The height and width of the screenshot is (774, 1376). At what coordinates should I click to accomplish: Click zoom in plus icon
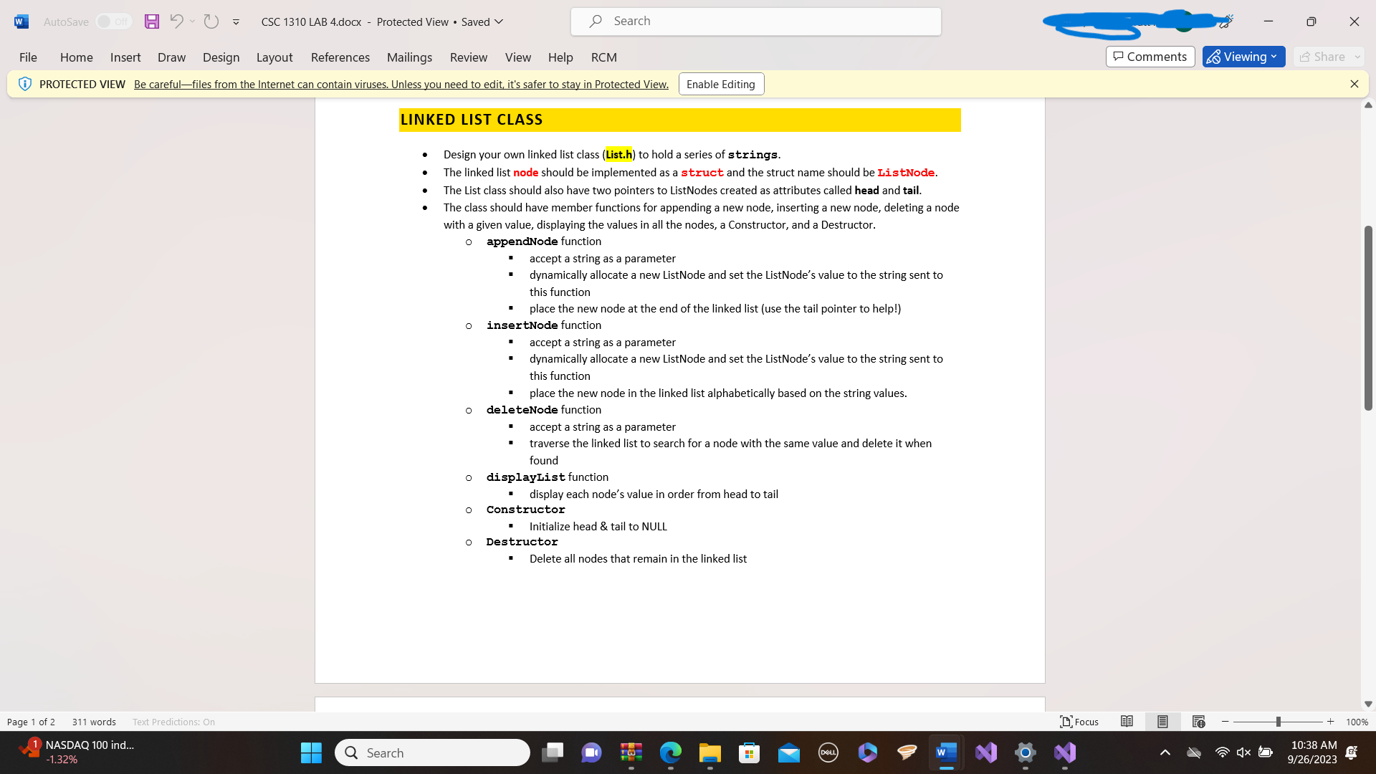[1331, 722]
